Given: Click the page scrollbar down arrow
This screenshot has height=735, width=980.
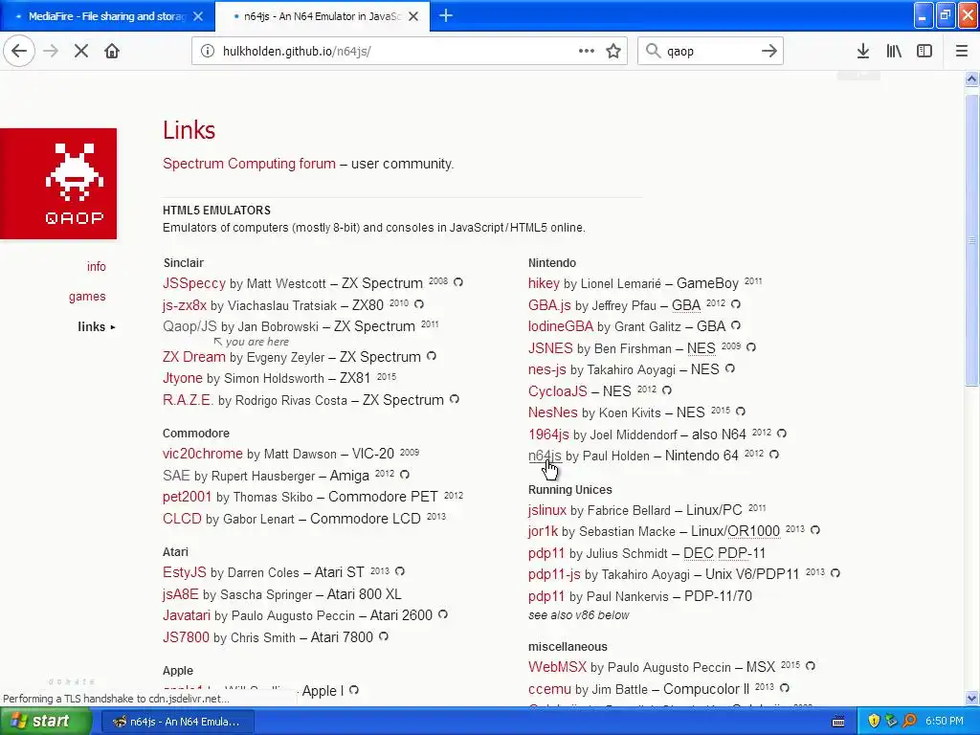Looking at the screenshot, I should (x=971, y=698).
